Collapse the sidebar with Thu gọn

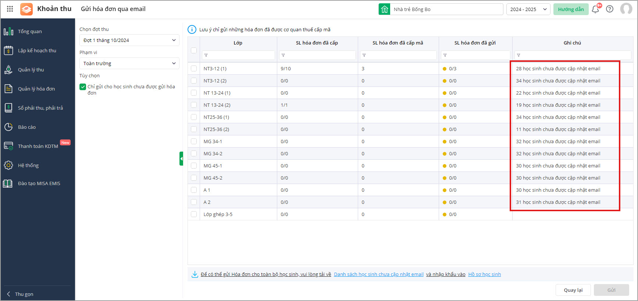click(x=20, y=294)
